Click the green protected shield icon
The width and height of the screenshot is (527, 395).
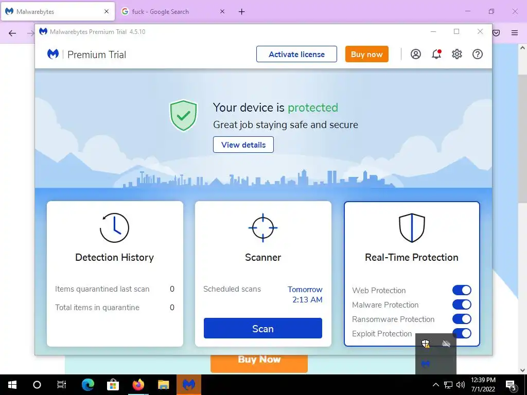click(183, 116)
